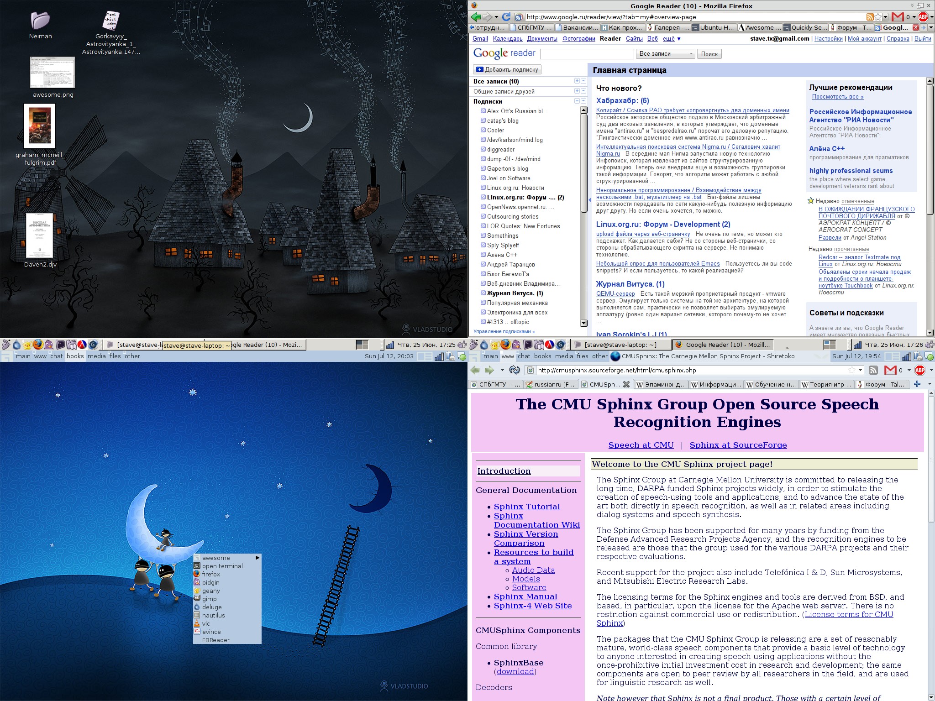Click the Gmail notifier icon in the Google Reader window
This screenshot has height=701, width=935.
[x=898, y=17]
